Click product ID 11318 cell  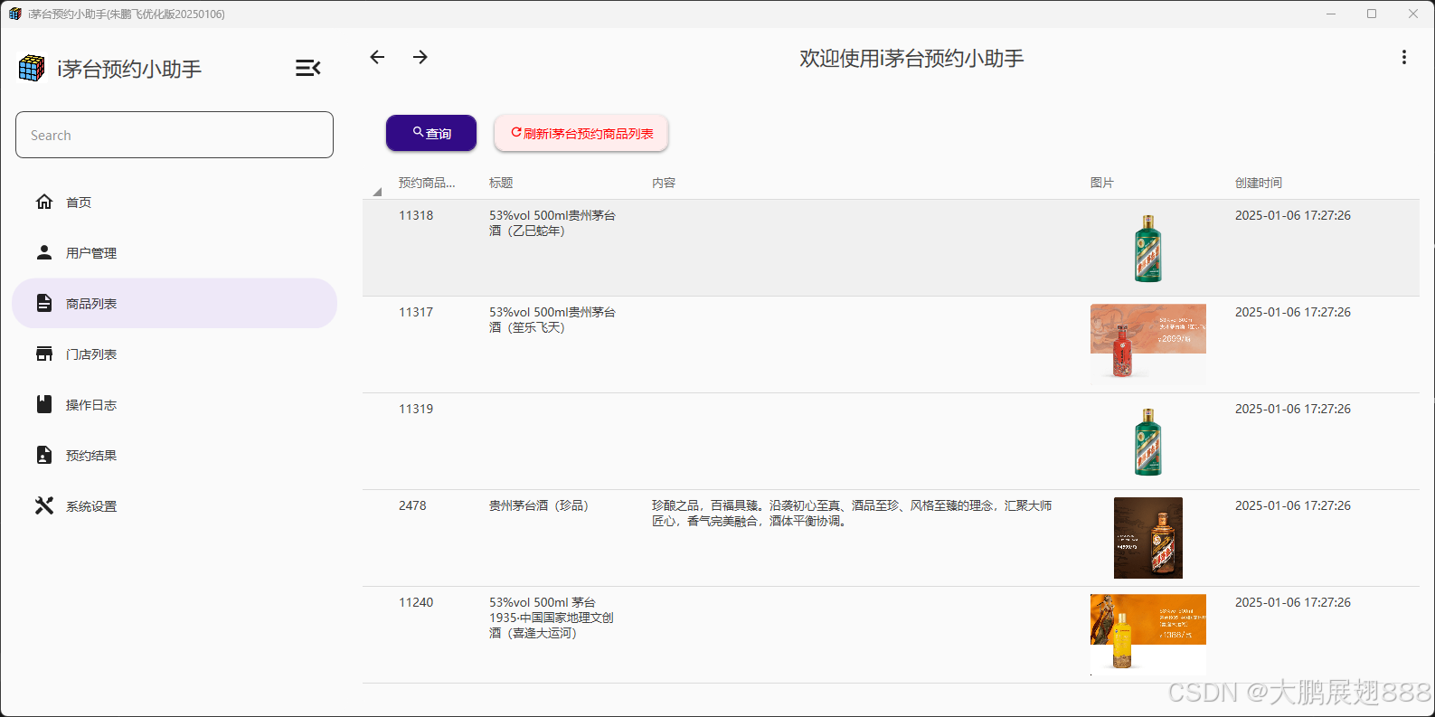click(416, 215)
